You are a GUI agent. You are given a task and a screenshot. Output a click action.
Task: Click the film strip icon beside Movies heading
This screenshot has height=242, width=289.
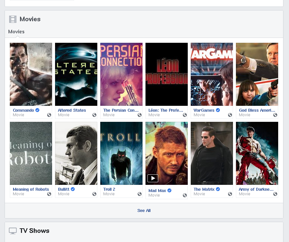click(13, 19)
